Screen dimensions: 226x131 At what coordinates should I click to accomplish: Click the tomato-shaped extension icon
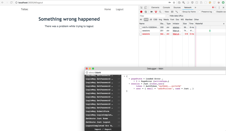click(x=179, y=3)
